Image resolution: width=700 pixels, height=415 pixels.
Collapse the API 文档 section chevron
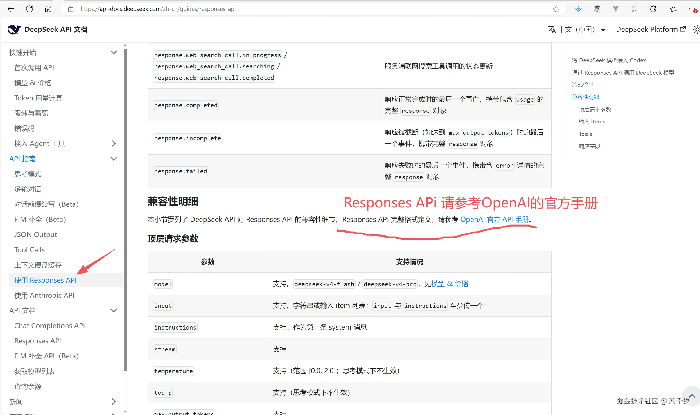114,310
